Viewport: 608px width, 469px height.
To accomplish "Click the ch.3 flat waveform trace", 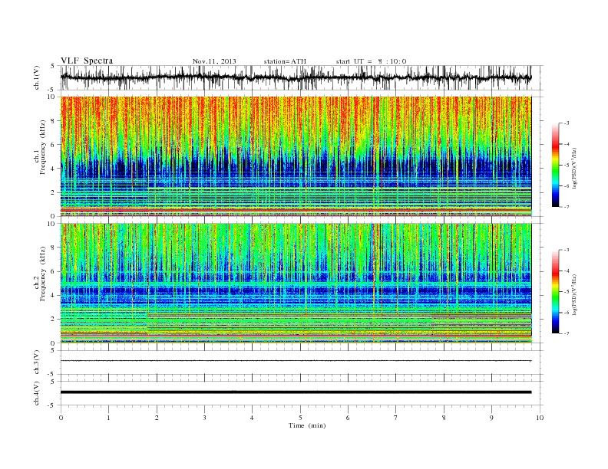I will 296,361.
